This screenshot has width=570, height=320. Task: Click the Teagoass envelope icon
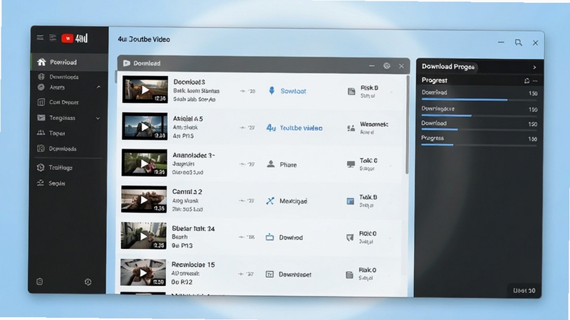pyautogui.click(x=41, y=117)
